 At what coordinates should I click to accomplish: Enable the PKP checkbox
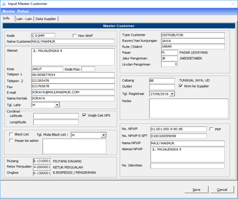click(211, 129)
